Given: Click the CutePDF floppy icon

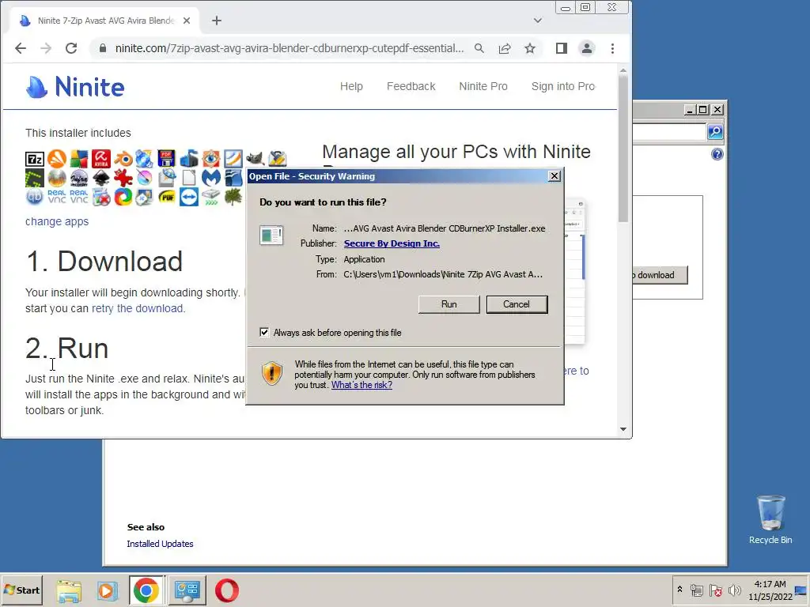Looking at the screenshot, I should tap(166, 158).
